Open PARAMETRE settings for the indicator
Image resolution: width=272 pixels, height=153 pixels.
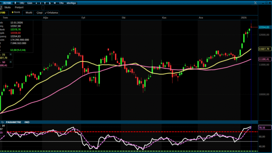tap(14, 122)
